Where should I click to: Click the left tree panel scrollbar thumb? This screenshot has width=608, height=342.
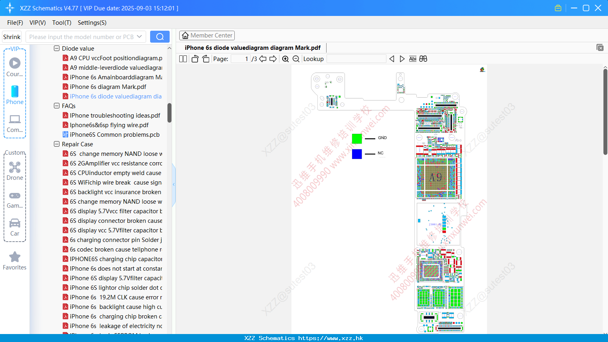tap(169, 113)
